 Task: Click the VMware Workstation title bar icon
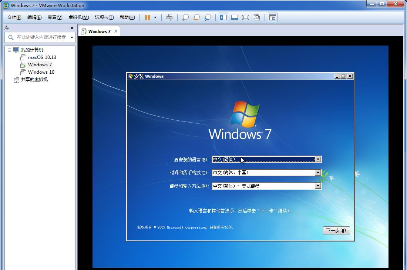tap(6, 5)
